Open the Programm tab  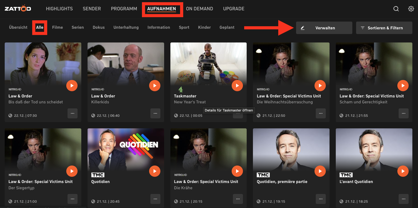tap(124, 9)
